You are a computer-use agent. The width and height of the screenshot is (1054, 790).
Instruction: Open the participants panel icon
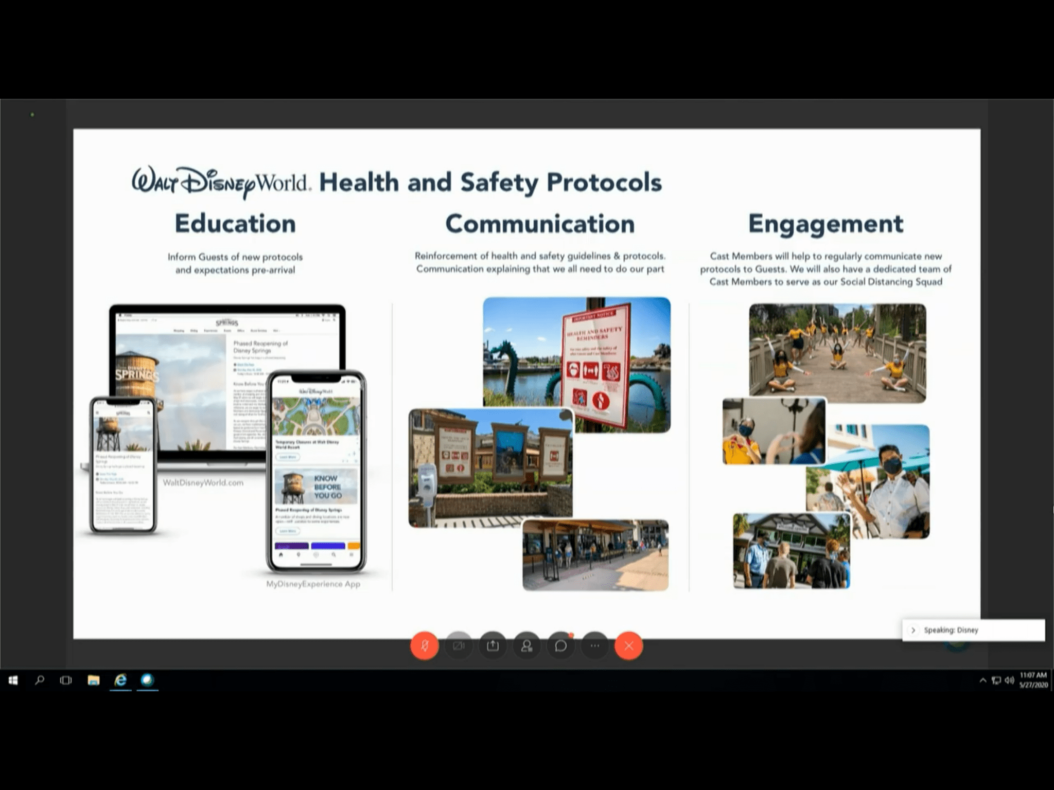tap(526, 645)
